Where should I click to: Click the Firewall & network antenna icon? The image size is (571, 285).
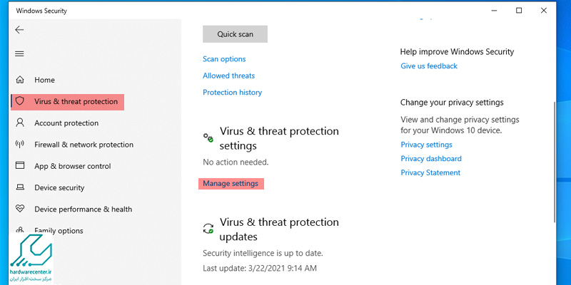pyautogui.click(x=20, y=144)
